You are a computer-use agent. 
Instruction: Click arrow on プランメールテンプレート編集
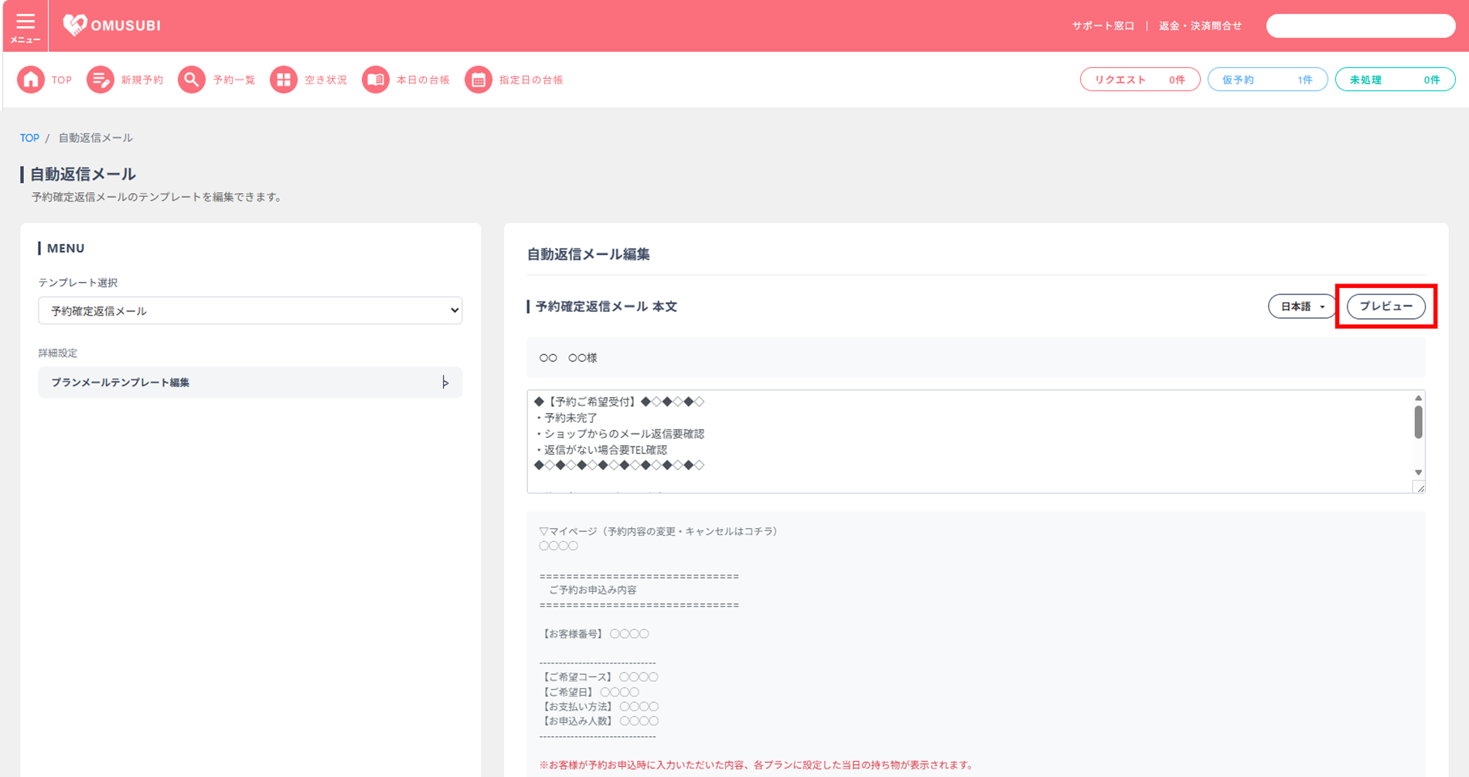pyautogui.click(x=445, y=382)
